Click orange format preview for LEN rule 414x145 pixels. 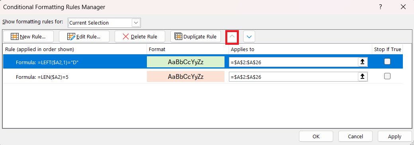point(186,76)
